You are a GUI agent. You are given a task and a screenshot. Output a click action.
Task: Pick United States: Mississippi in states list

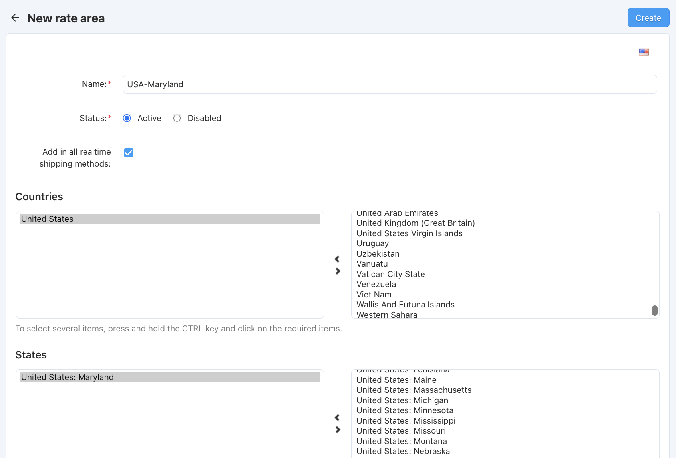click(406, 421)
